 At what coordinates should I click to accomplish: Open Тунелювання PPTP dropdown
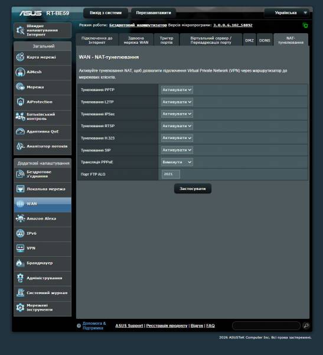(177, 90)
